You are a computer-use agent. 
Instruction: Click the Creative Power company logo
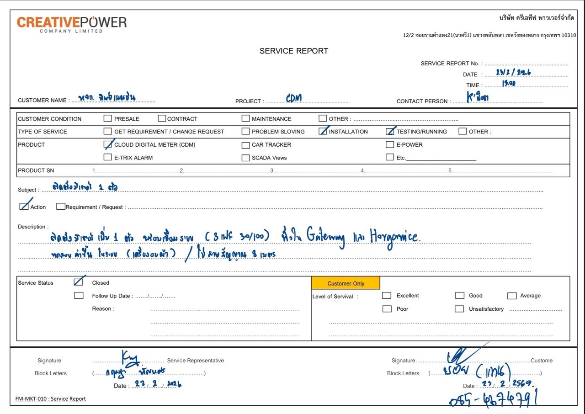[x=72, y=24]
